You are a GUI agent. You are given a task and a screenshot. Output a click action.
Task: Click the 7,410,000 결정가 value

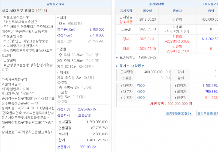tap(97, 35)
